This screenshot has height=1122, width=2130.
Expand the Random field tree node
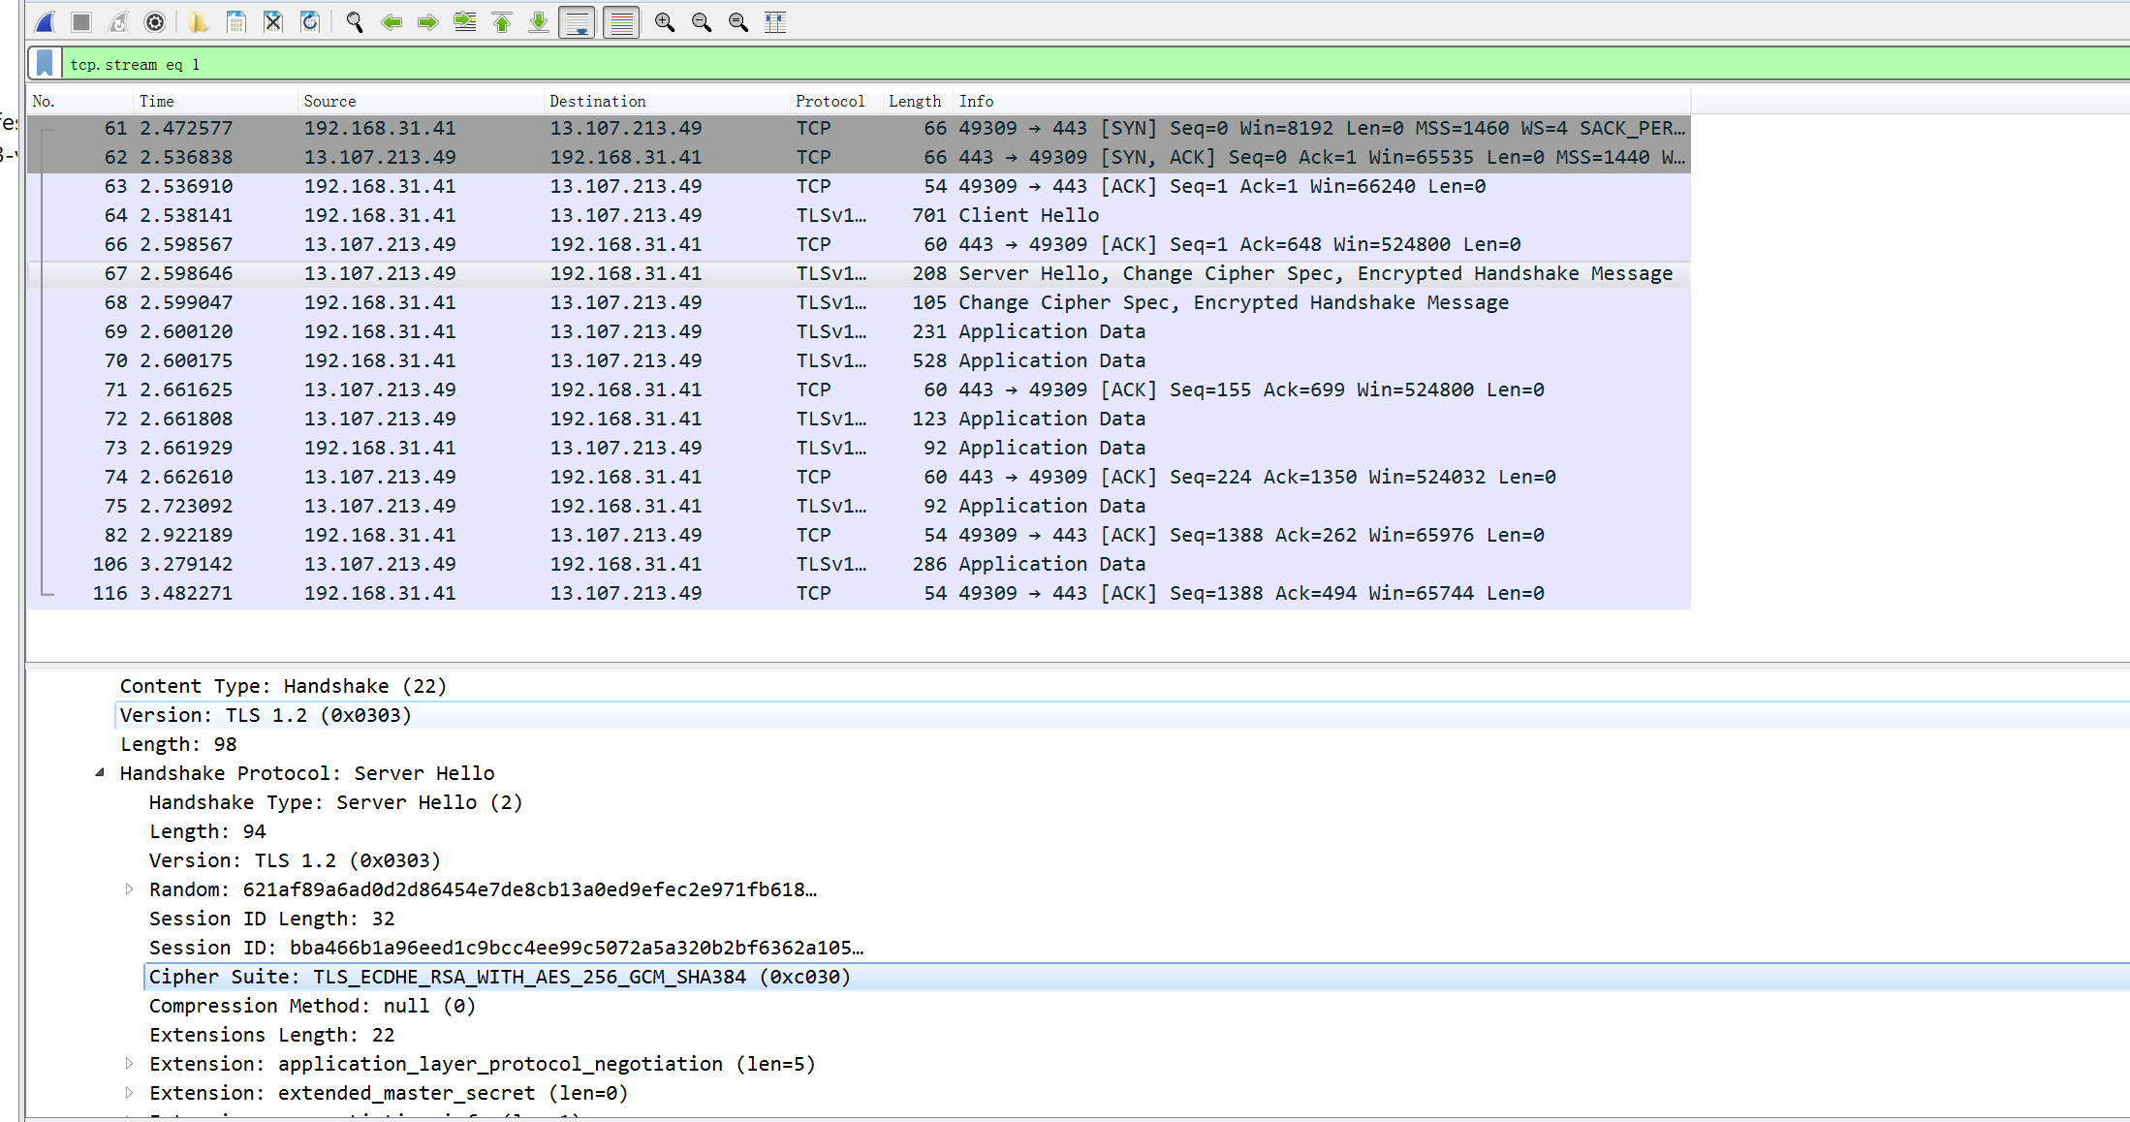[129, 889]
